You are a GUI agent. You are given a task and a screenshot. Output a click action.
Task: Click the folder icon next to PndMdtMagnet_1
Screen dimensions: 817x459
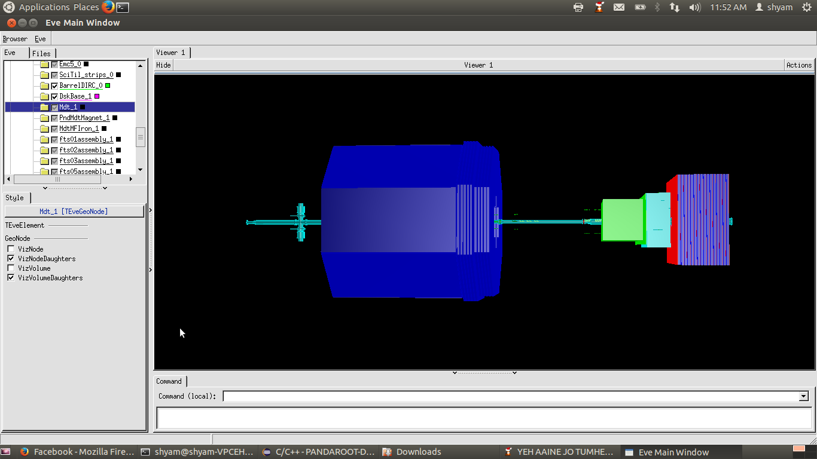[44, 118]
